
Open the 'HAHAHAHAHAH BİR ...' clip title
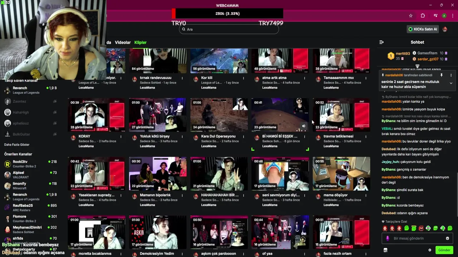(x=220, y=195)
